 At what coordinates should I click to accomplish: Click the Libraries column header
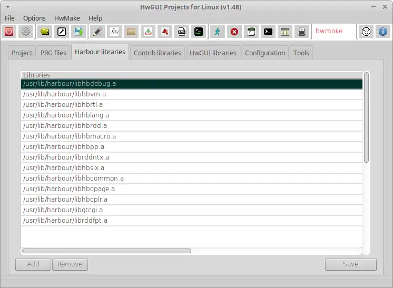point(192,75)
